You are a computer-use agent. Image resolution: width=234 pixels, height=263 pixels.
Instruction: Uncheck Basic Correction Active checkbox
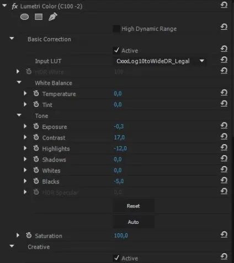[116, 50]
